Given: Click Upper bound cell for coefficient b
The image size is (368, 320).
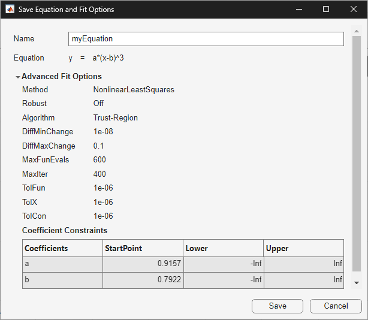Looking at the screenshot, I should [304, 280].
